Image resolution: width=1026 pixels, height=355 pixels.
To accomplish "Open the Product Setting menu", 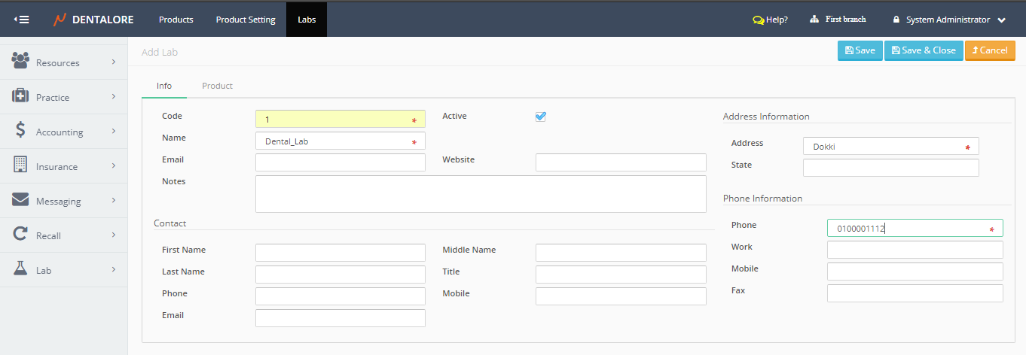I will click(x=246, y=20).
